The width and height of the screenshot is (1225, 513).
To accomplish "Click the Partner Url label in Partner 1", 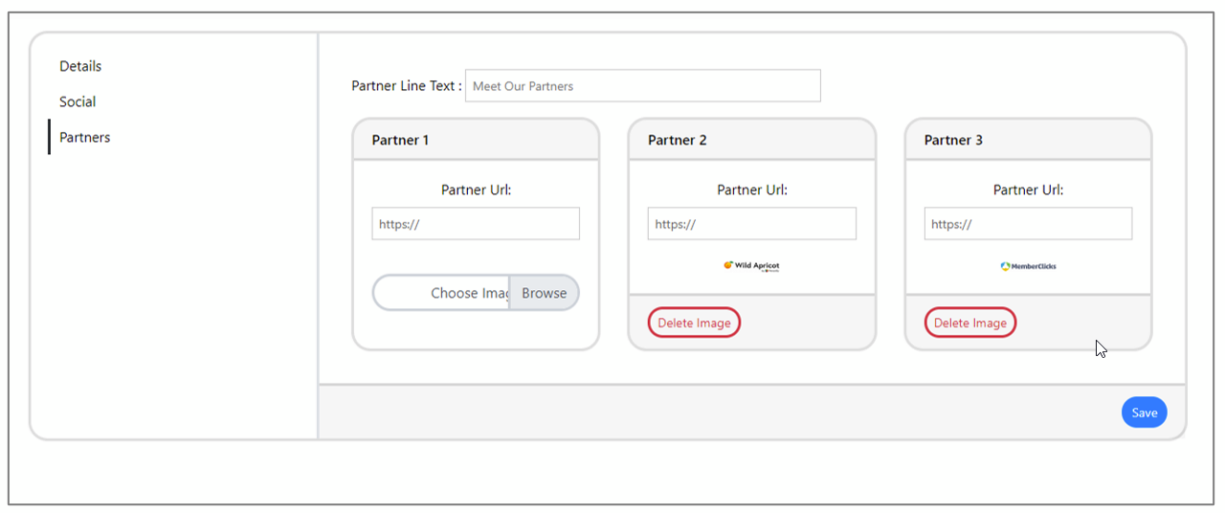I will [x=476, y=190].
